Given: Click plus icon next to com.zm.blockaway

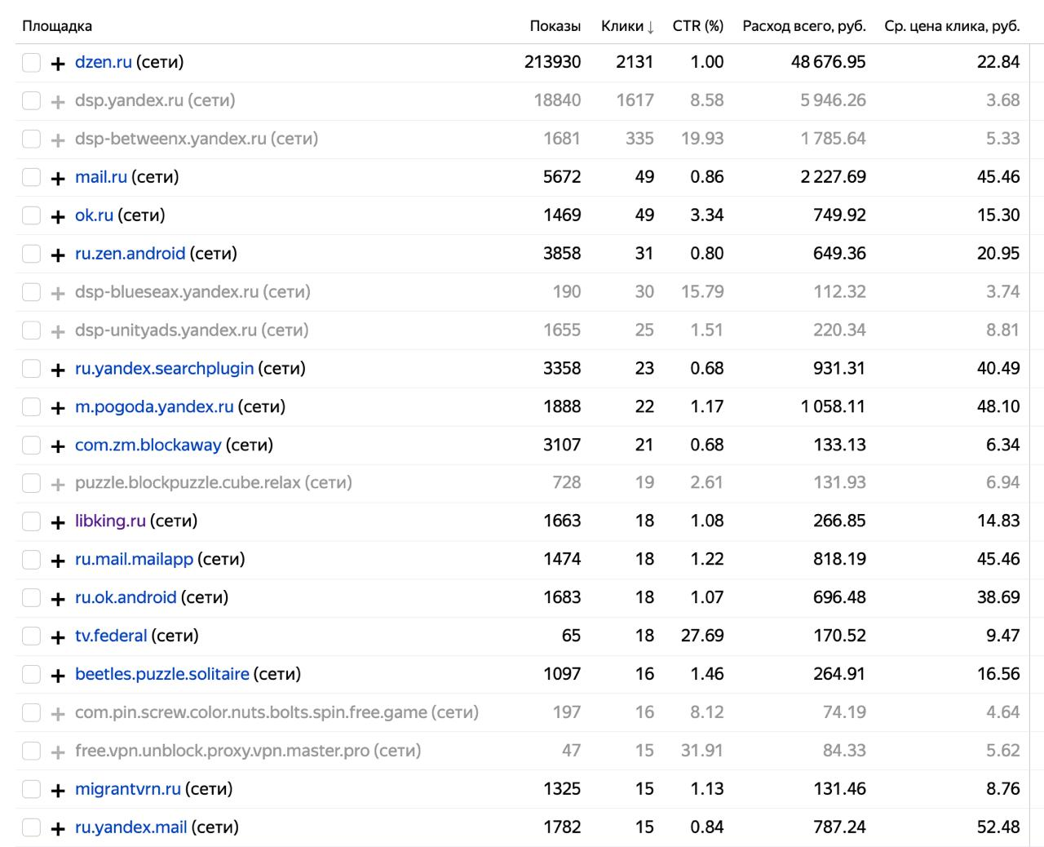Looking at the screenshot, I should pos(57,447).
